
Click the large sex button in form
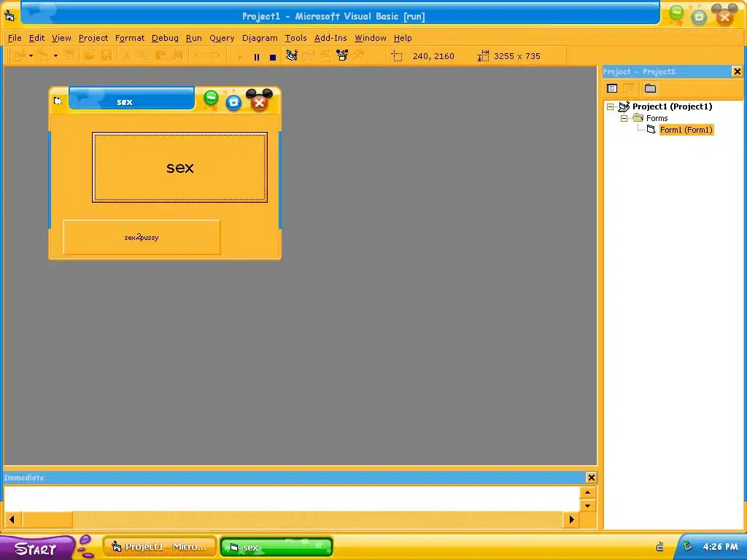pos(179,167)
